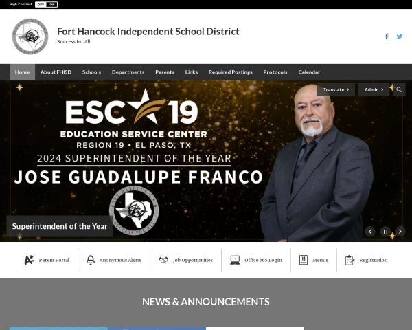Viewport: 412px width, 330px height.
Task: Click the search magnifier icon
Action: [399, 90]
